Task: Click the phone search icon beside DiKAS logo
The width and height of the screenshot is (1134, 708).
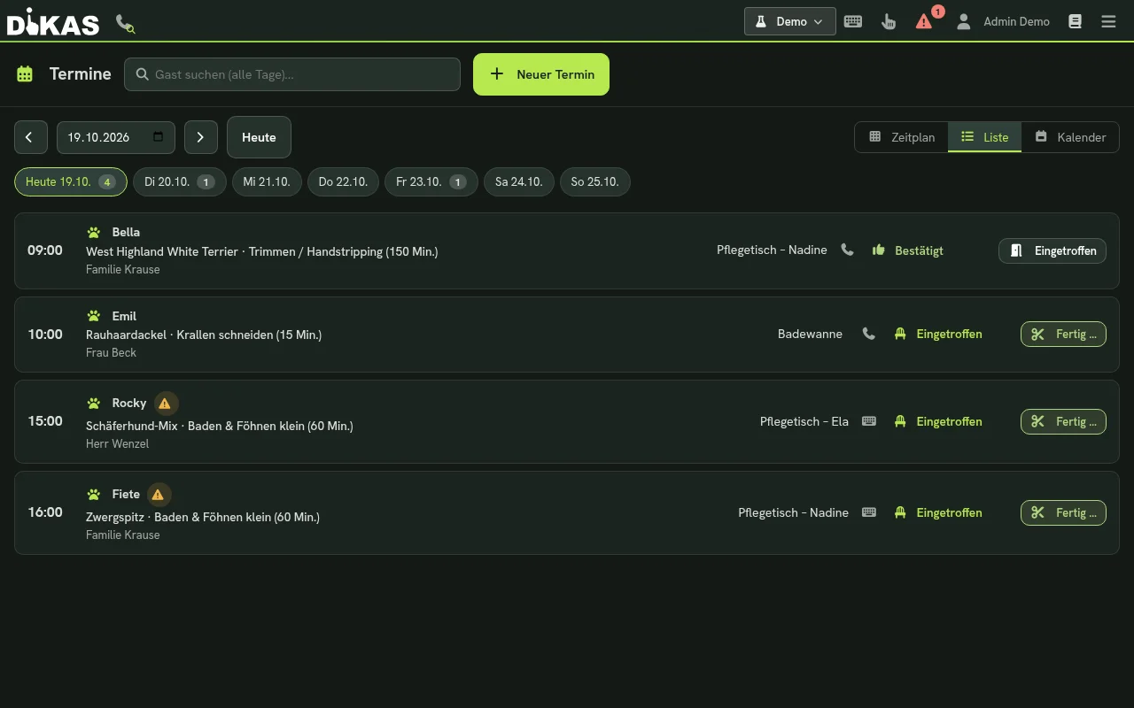Action: coord(125,23)
